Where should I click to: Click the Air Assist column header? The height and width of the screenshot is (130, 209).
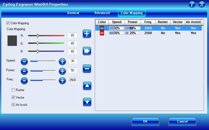pyautogui.click(x=193, y=22)
